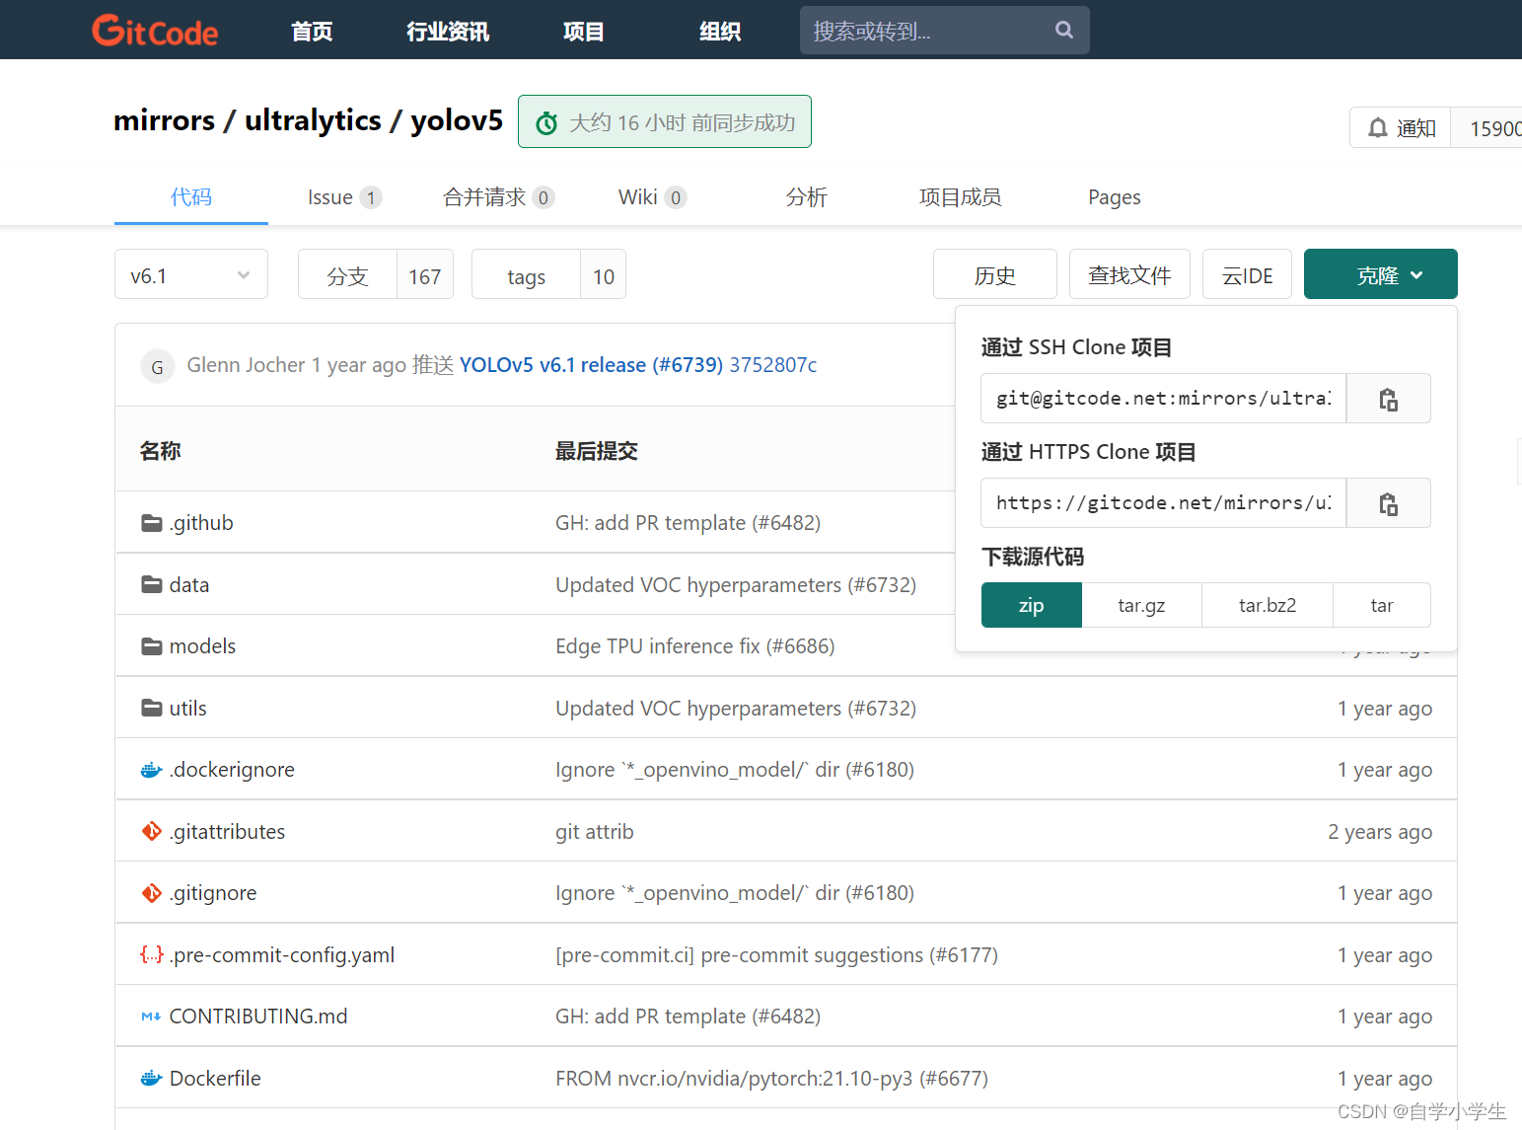Open the .gitattributes file
The width and height of the screenshot is (1522, 1130).
tap(227, 832)
